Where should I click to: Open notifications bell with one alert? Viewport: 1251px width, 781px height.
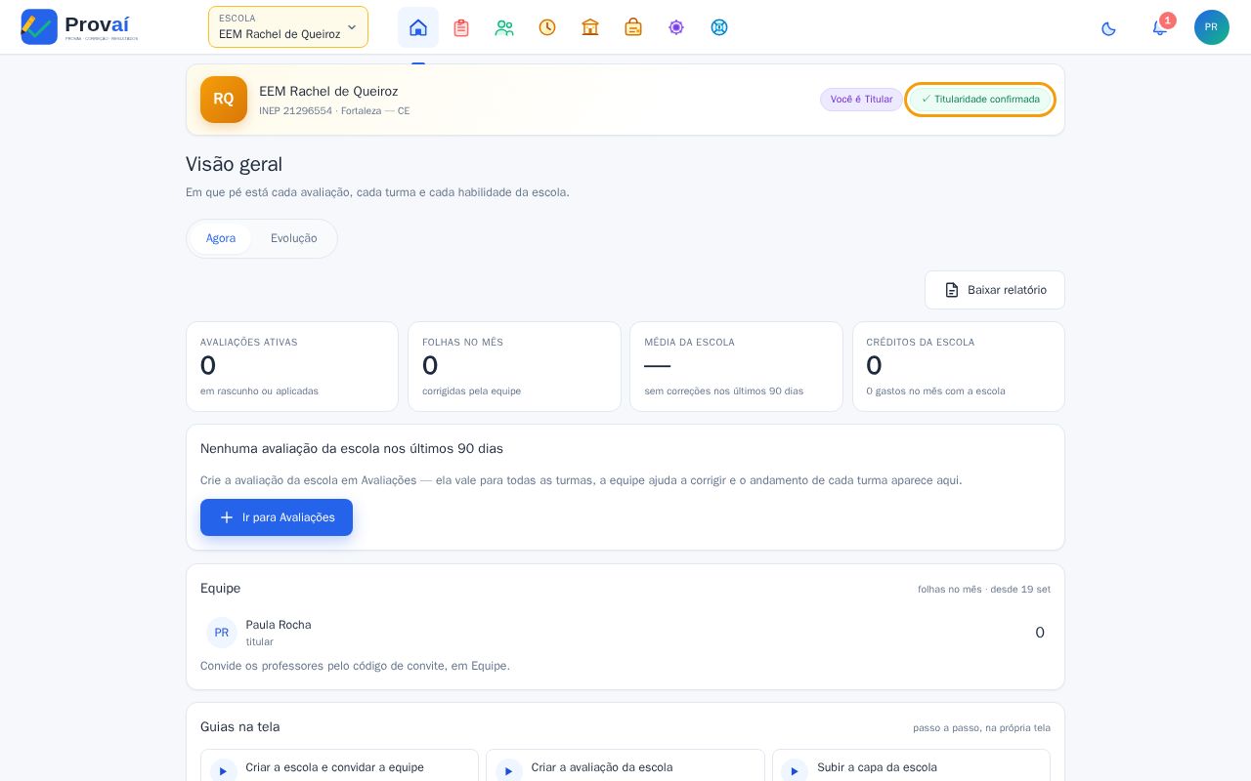click(x=1160, y=27)
